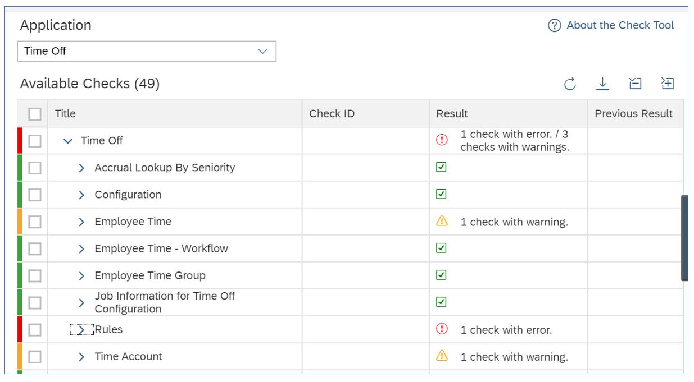Click the red error icon in Rules row

tap(442, 329)
